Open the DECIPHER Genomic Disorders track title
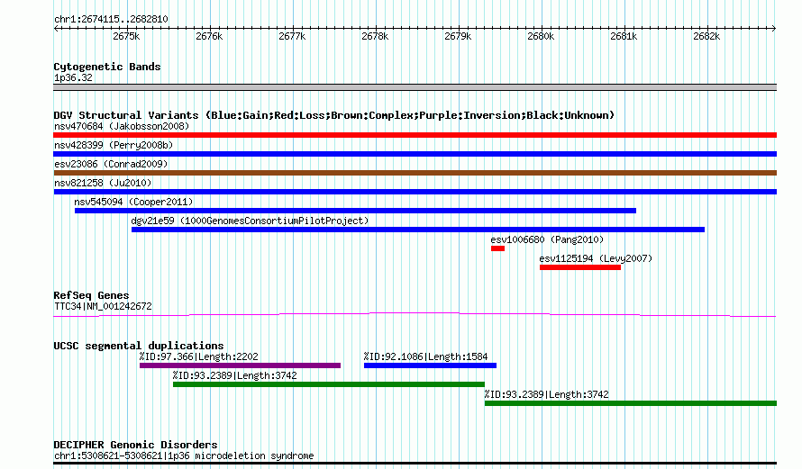Screen dimensions: 802x469 [x=135, y=445]
